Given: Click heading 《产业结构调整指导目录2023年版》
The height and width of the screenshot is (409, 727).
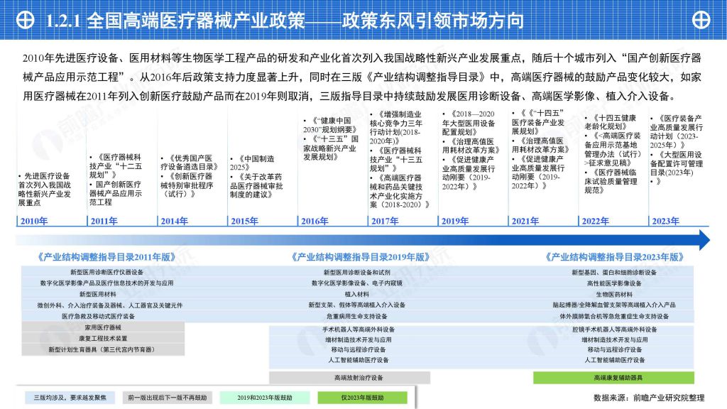Looking at the screenshot, I should [x=614, y=257].
